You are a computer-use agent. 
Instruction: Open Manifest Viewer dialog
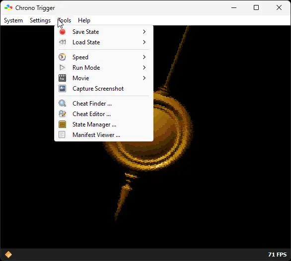(104, 134)
